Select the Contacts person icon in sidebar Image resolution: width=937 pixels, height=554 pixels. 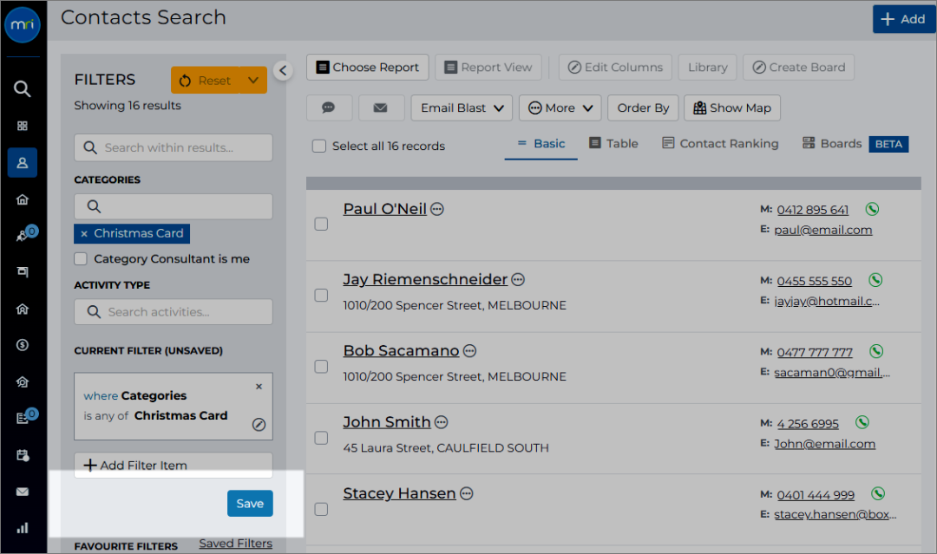[x=22, y=162]
